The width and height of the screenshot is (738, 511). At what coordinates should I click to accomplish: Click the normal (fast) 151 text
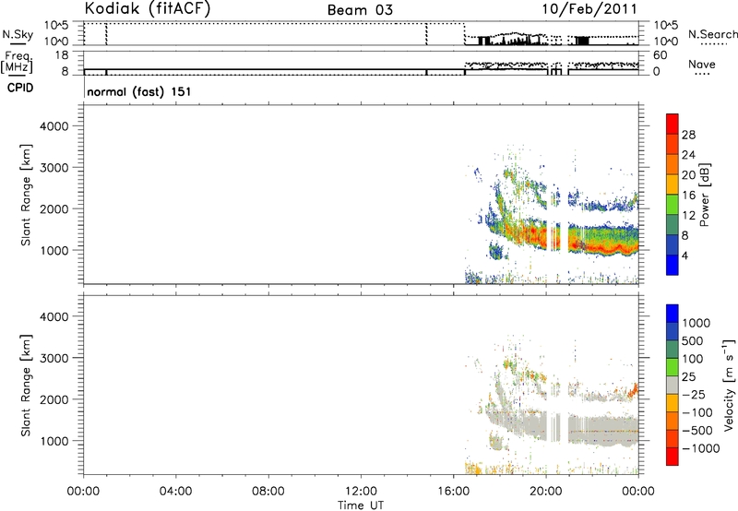[139, 91]
